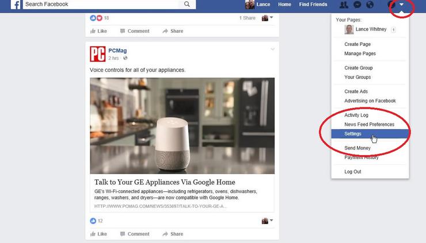Open Activity Log menu entry
This screenshot has width=426, height=243.
click(356, 115)
